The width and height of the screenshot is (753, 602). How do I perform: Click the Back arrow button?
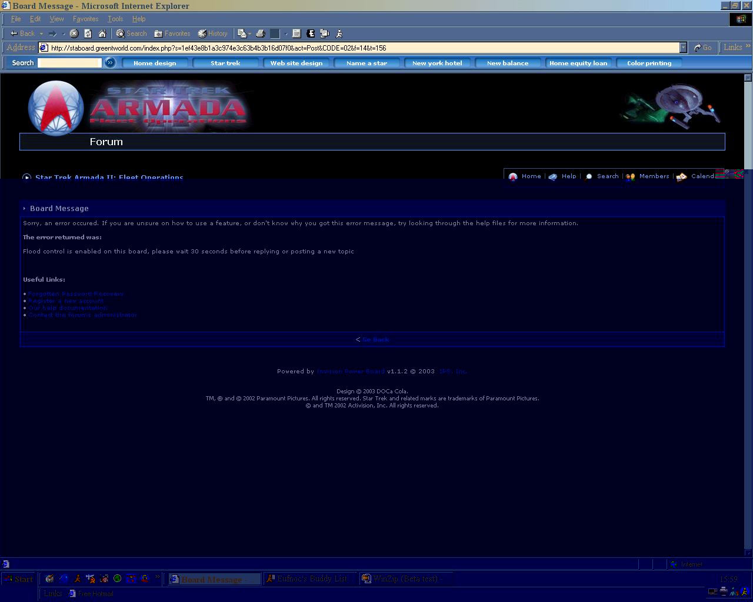[22, 34]
